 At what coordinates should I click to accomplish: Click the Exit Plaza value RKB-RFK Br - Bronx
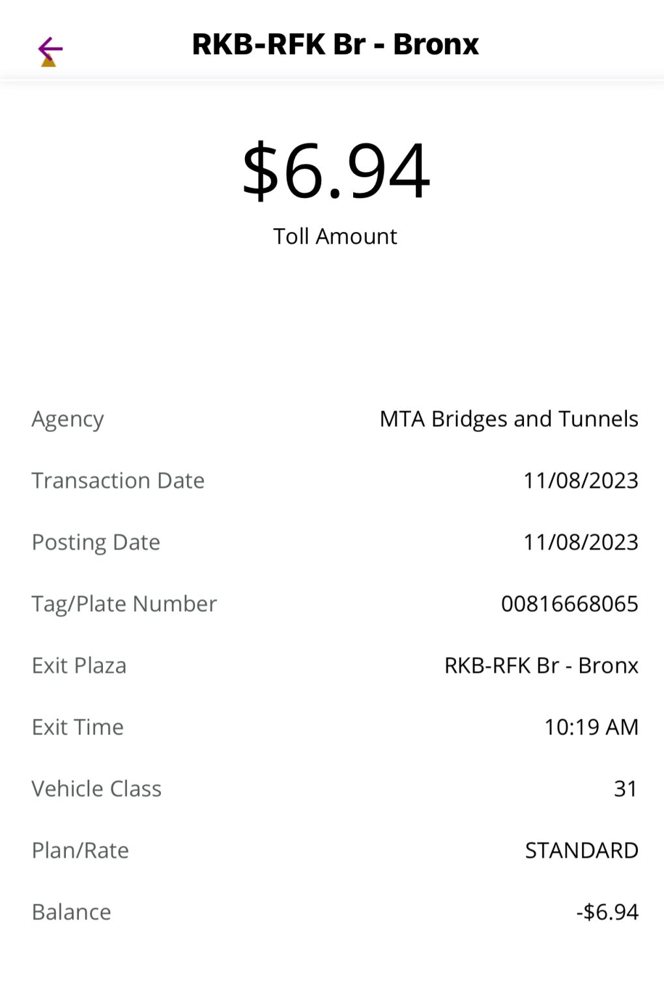point(541,665)
